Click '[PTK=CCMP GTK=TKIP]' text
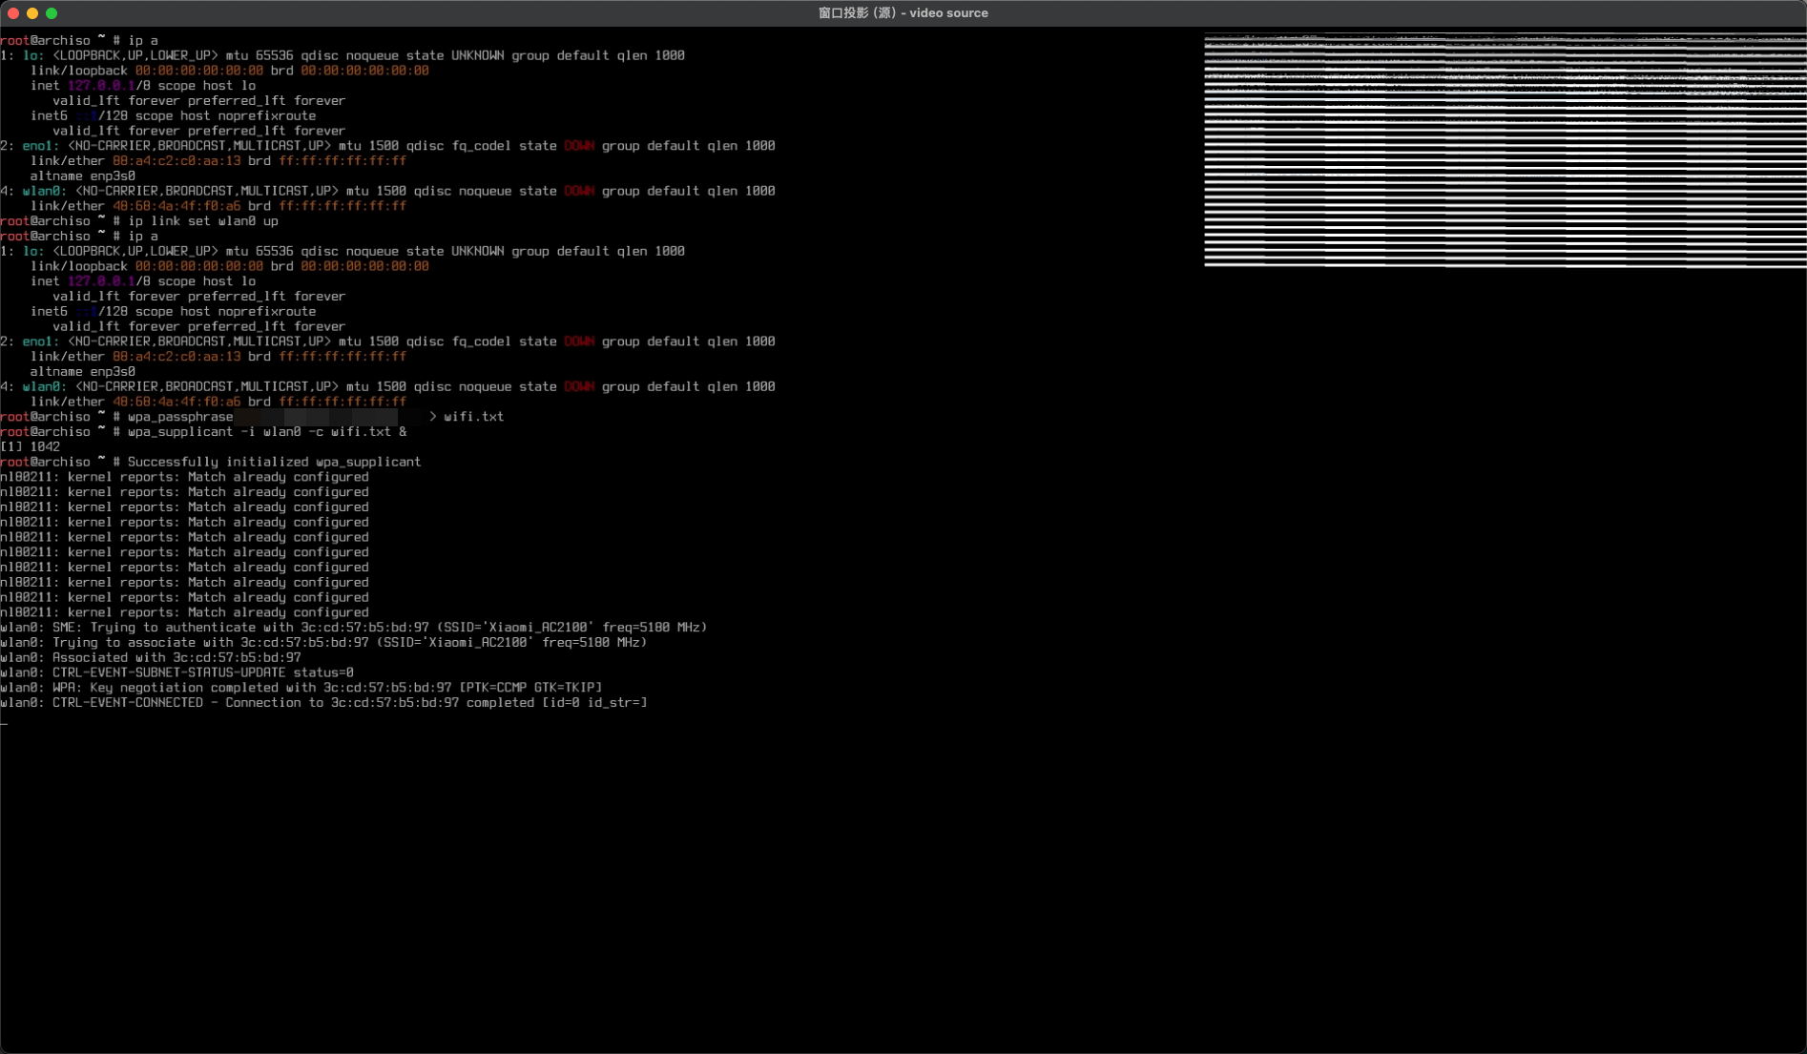The width and height of the screenshot is (1807, 1054). pos(530,688)
